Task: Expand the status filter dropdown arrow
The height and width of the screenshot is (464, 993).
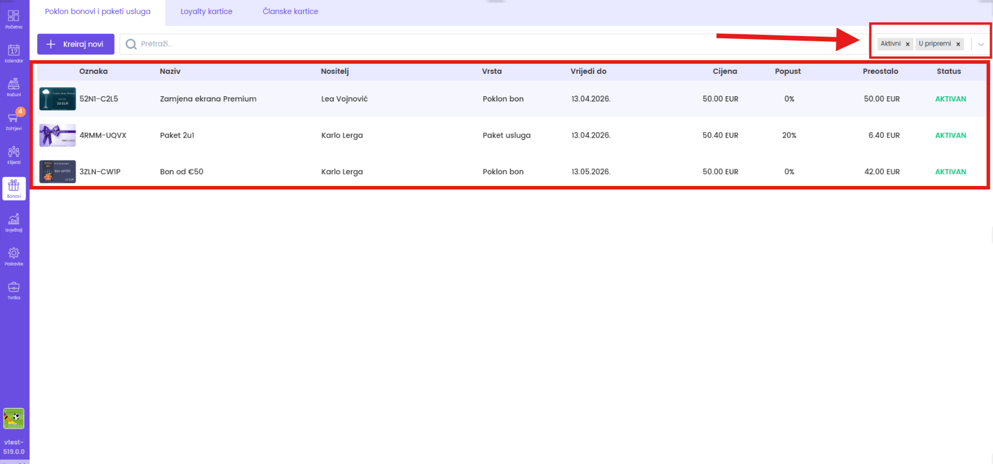Action: point(981,44)
